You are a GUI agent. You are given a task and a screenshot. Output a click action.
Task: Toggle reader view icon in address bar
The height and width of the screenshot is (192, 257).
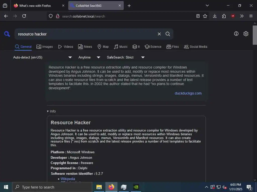tap(198, 16)
